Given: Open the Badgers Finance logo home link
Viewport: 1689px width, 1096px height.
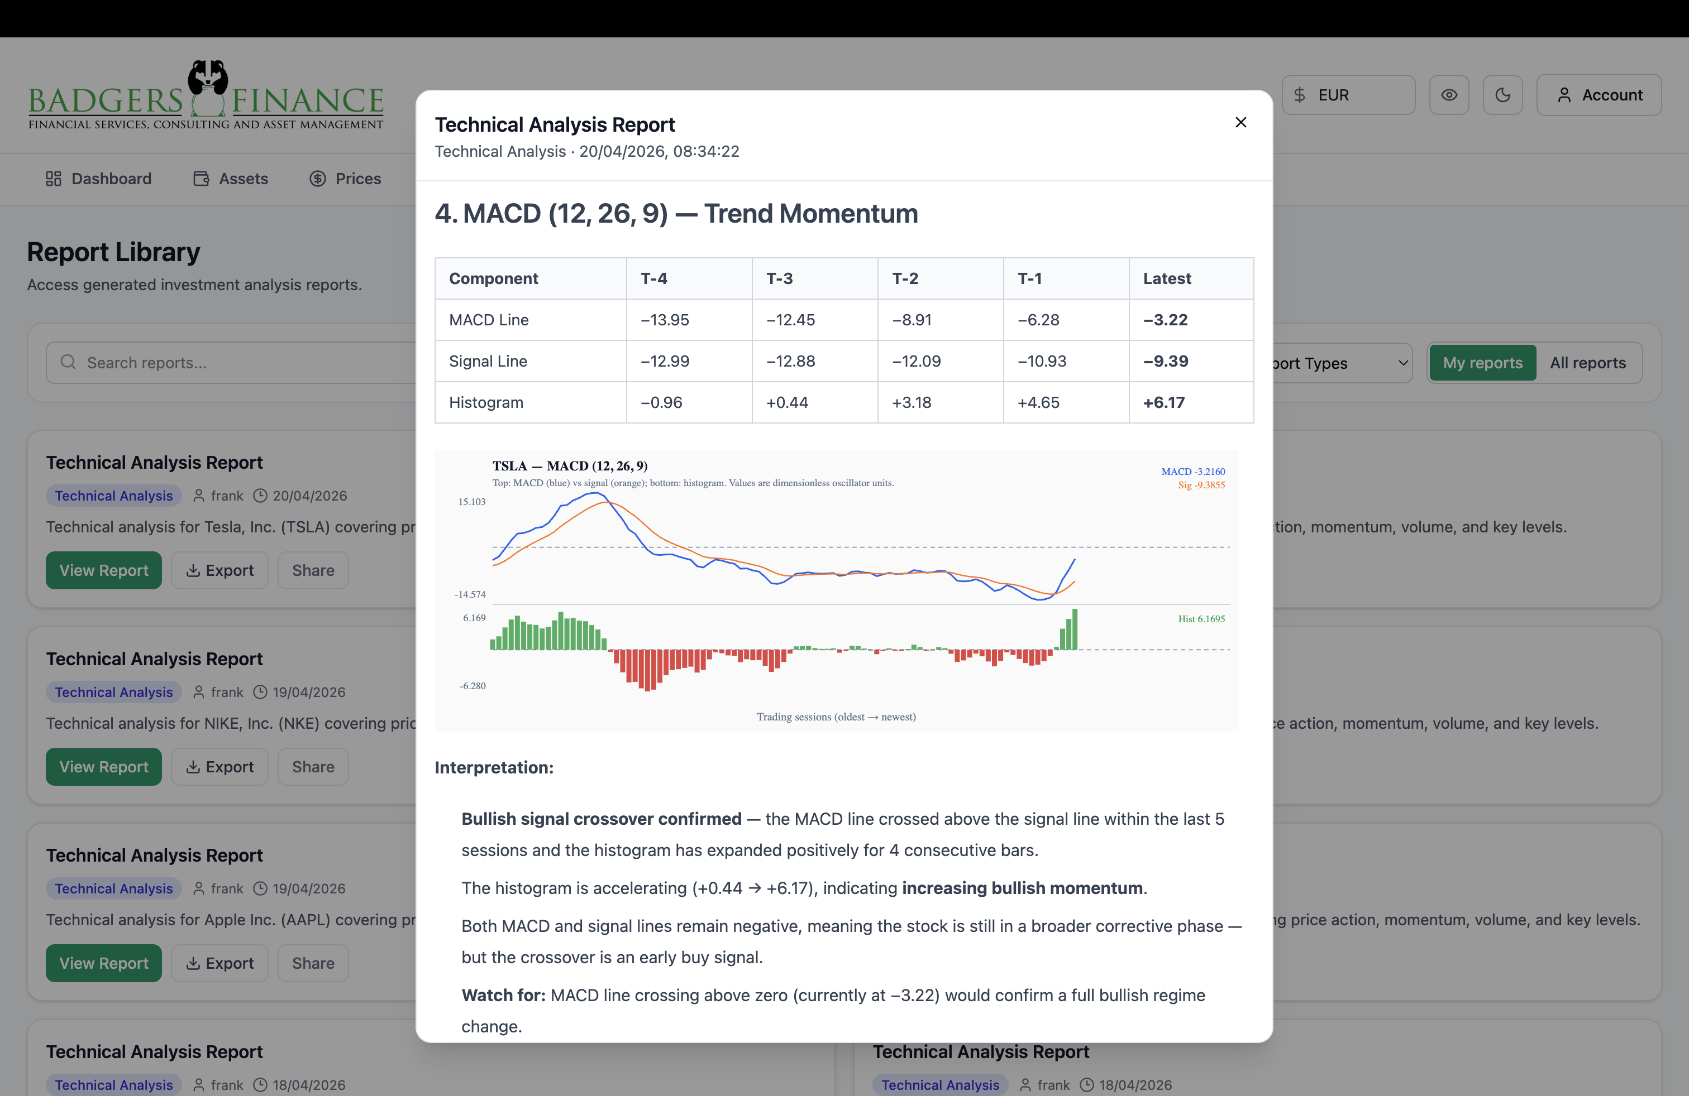Looking at the screenshot, I should [x=206, y=96].
